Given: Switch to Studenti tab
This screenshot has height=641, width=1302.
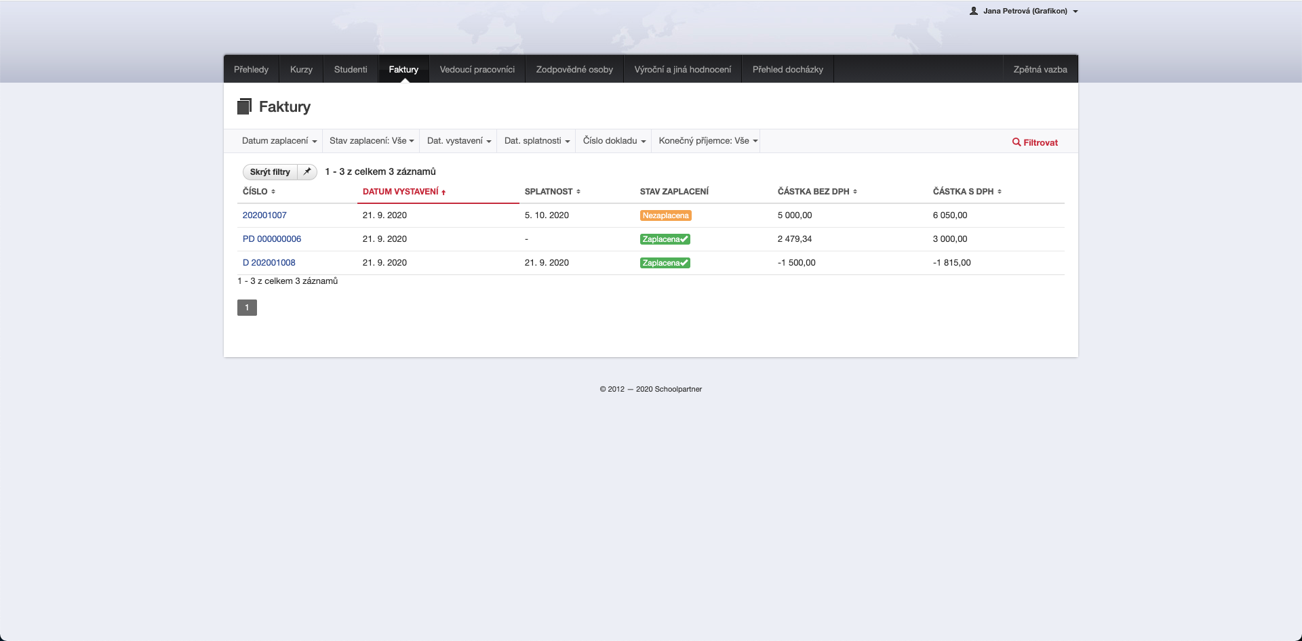Looking at the screenshot, I should (351, 69).
